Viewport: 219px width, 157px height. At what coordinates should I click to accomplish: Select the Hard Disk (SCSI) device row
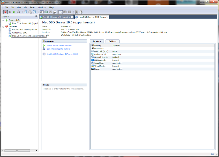pos(153,51)
